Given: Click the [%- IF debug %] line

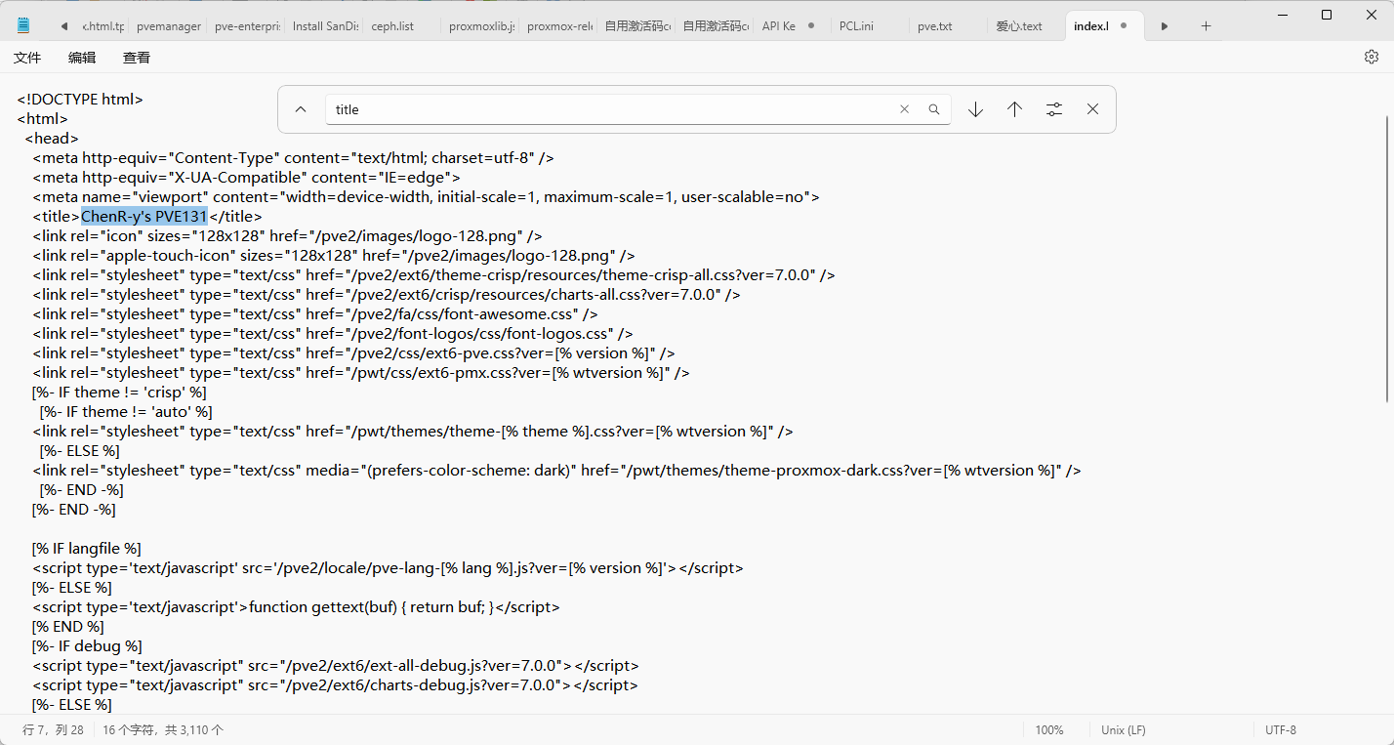Looking at the screenshot, I should [x=87, y=645].
